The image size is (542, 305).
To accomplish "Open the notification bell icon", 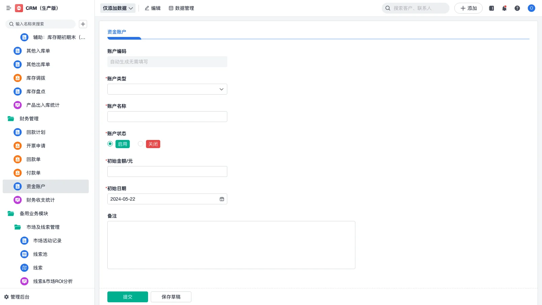I will [504, 8].
